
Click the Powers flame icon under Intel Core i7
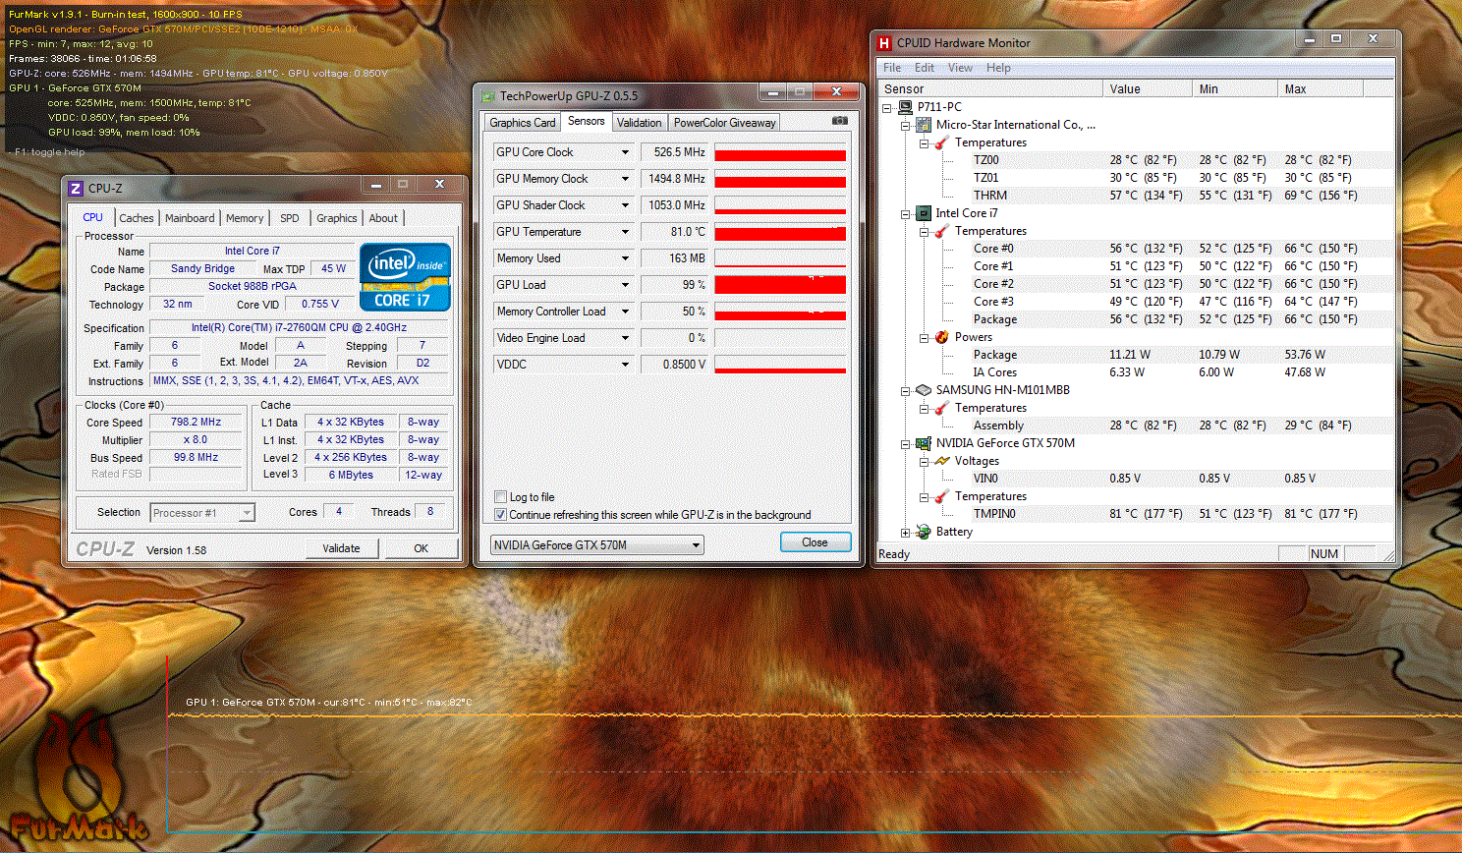(x=942, y=337)
